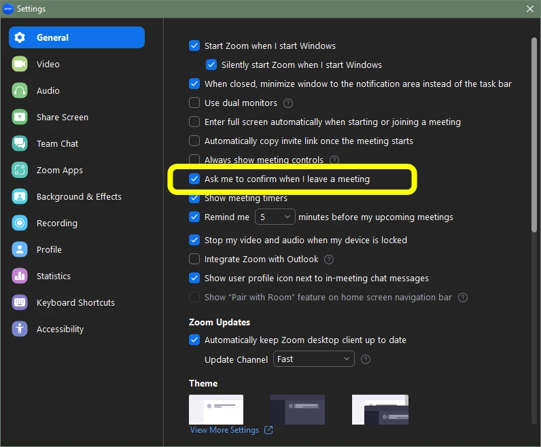Click the Accessibility figure icon

point(20,329)
